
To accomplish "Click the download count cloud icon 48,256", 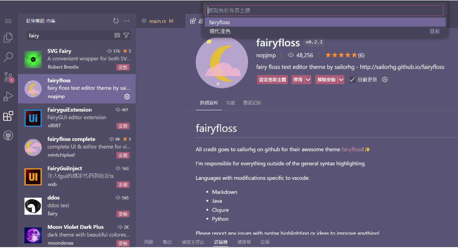I will click(x=291, y=55).
